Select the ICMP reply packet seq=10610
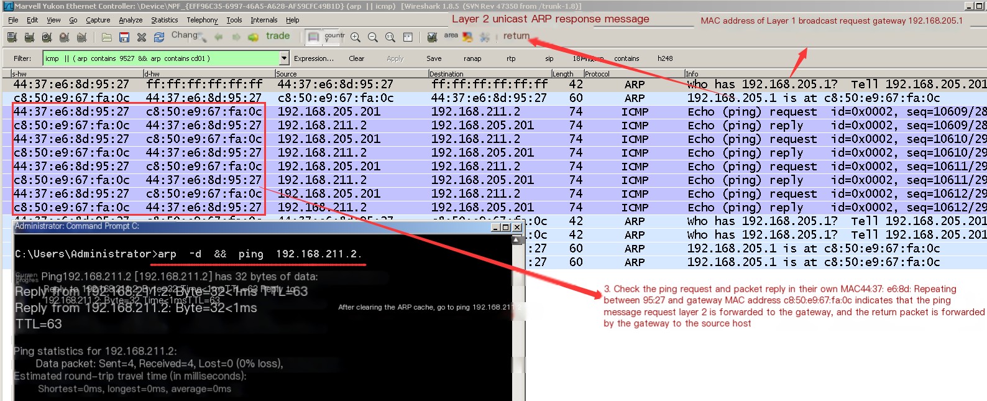This screenshot has width=987, height=401. (x=494, y=153)
